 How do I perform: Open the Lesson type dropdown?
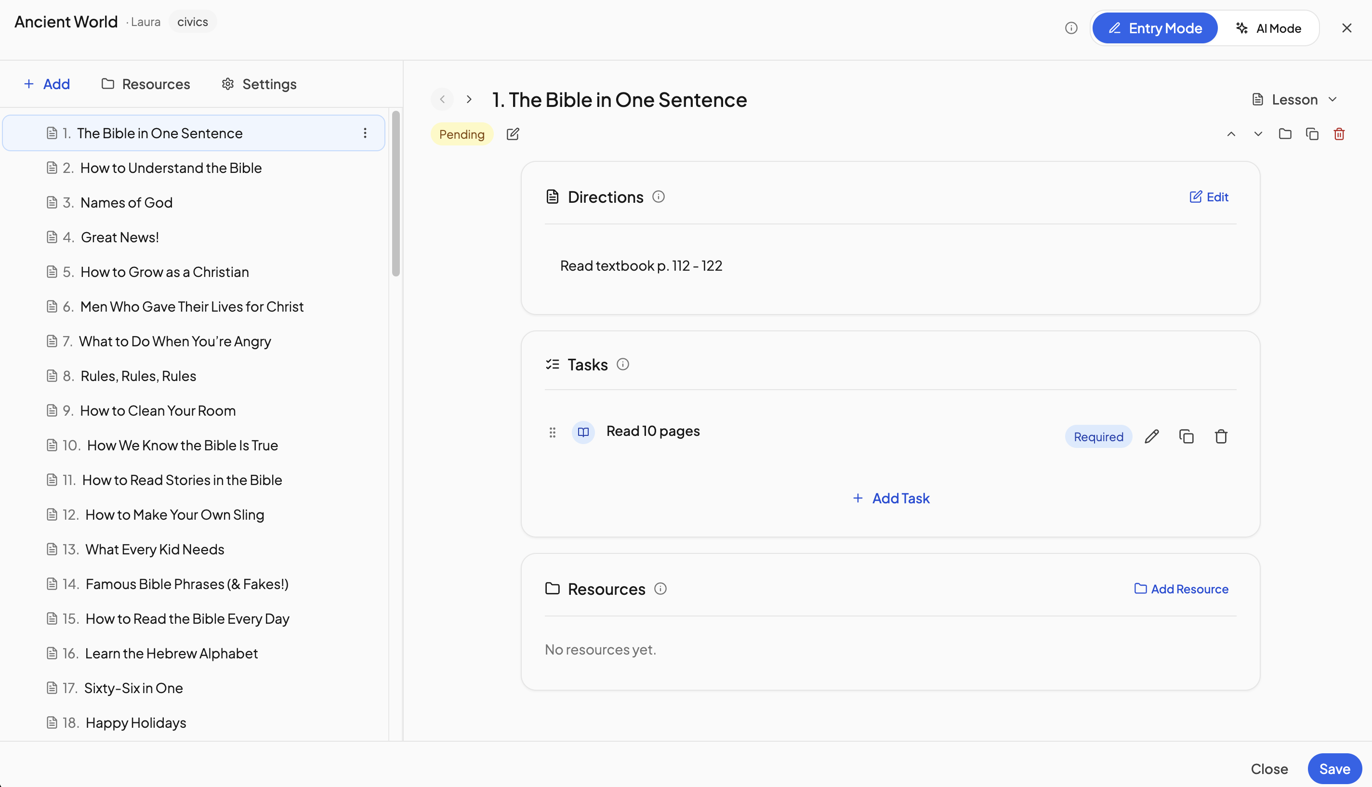click(x=1295, y=99)
